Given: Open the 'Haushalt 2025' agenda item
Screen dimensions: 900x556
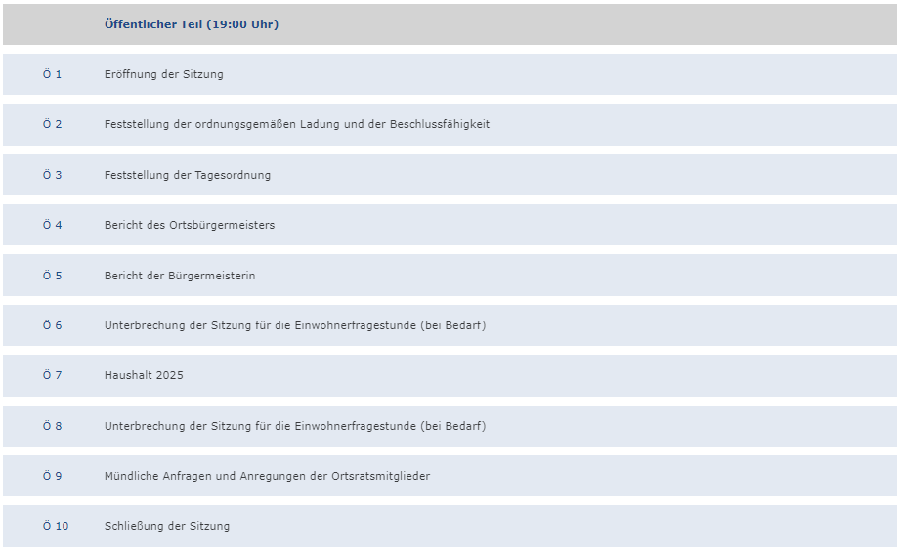Looking at the screenshot, I should pyautogui.click(x=144, y=375).
